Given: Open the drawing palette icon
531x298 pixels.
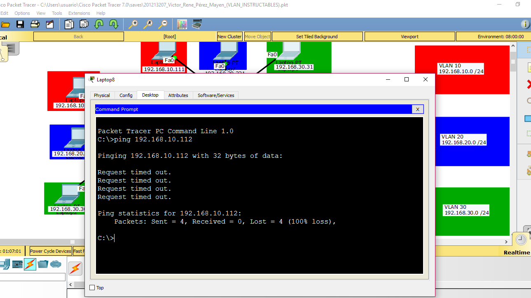Looking at the screenshot, I should 182,24.
